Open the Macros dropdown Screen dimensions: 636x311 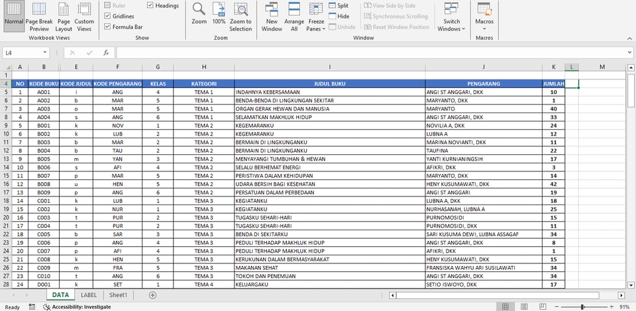click(484, 16)
